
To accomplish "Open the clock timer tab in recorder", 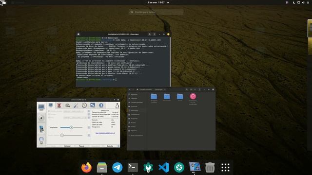I will pyautogui.click(x=84, y=105).
